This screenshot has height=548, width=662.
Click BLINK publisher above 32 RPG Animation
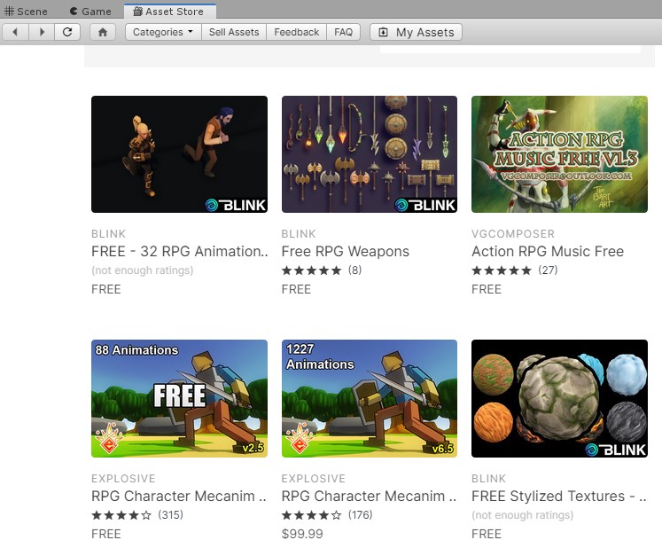108,233
